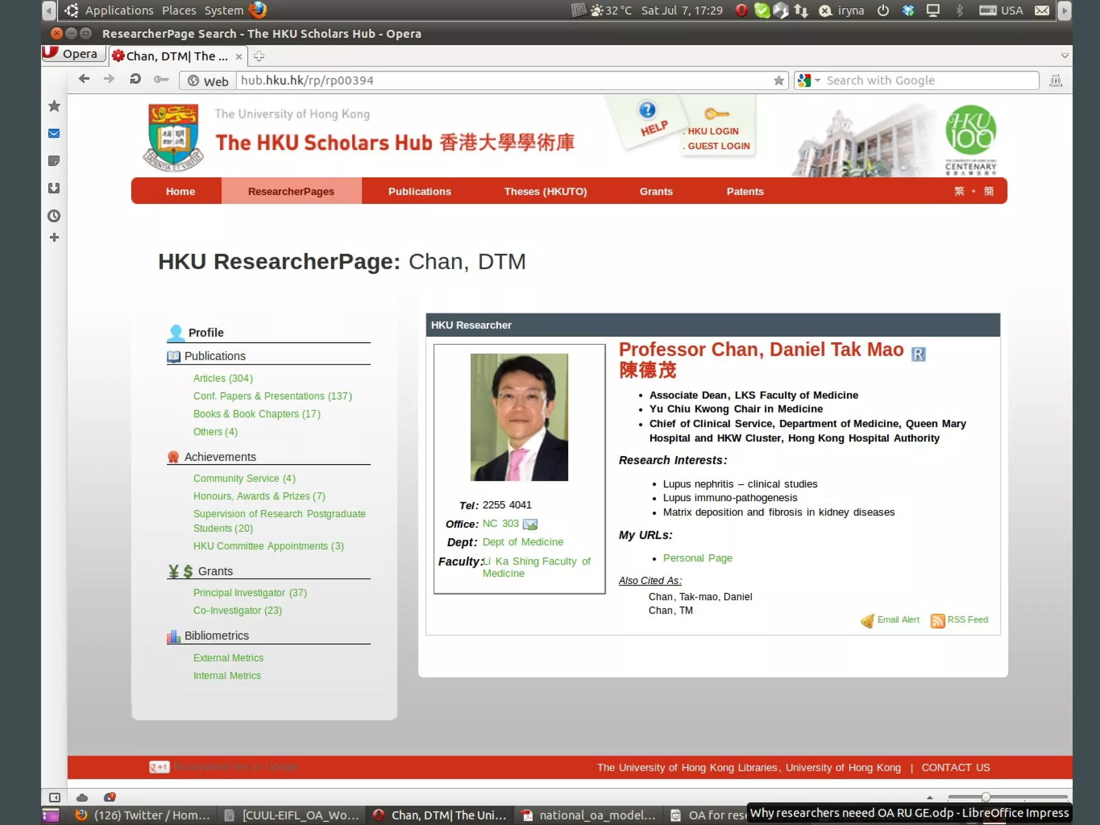Screen dimensions: 1100x825
Task: Expand the Google search engine dropdown
Action: (x=817, y=81)
